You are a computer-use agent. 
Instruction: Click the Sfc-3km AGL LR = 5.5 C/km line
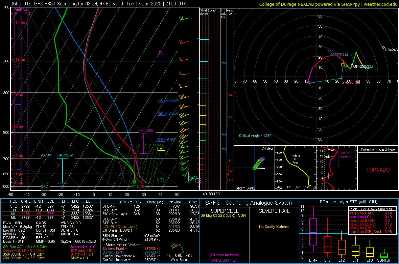25,247
